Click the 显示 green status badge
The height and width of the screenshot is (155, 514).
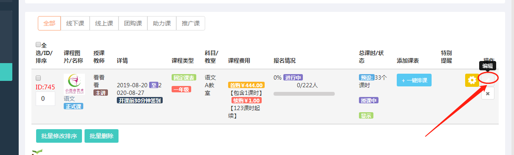(366, 116)
